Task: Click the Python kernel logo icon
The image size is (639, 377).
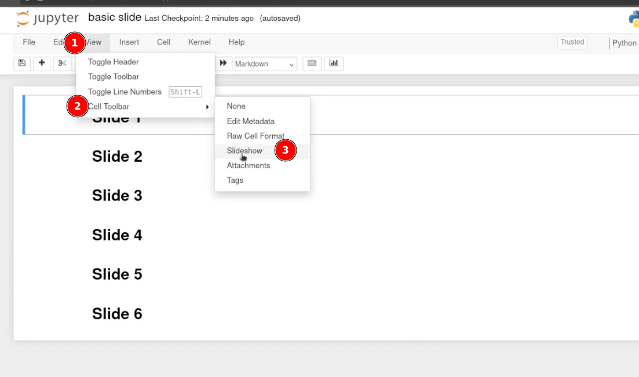Action: 633,19
